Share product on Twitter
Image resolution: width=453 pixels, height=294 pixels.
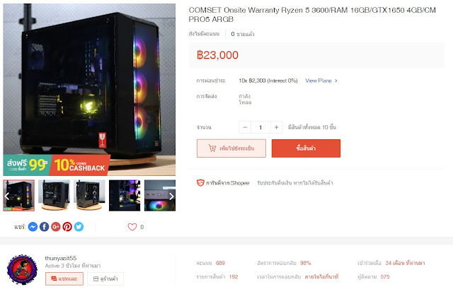(x=79, y=227)
